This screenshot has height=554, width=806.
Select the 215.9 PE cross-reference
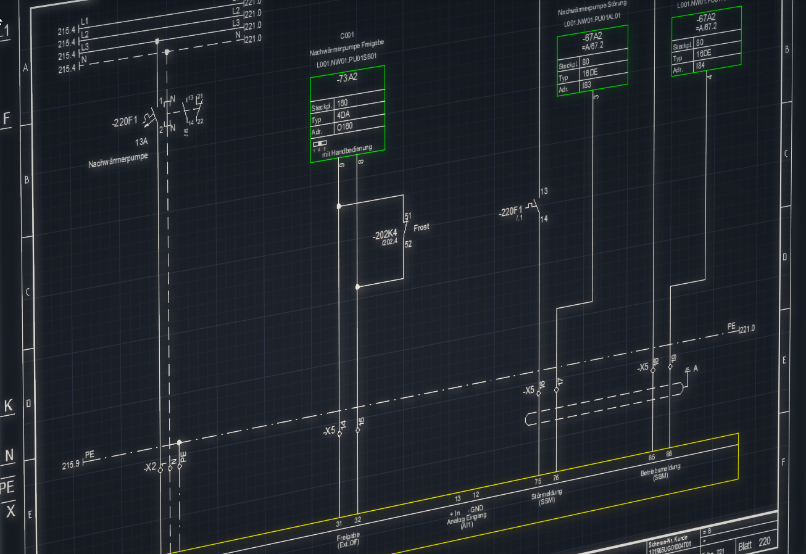click(x=71, y=463)
